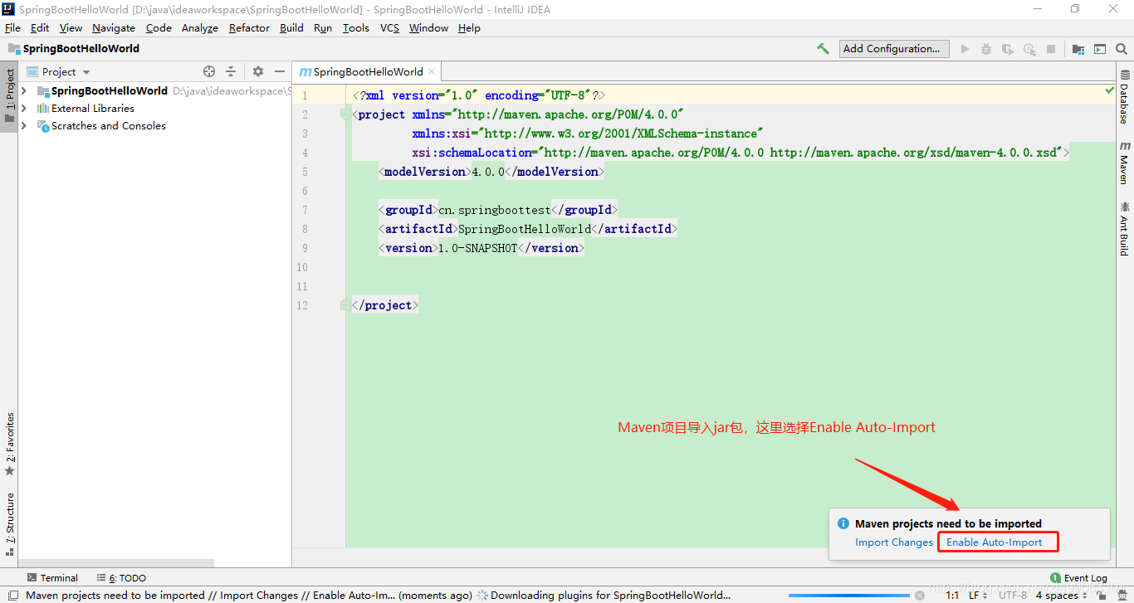Open the Analyze menu

pos(199,28)
